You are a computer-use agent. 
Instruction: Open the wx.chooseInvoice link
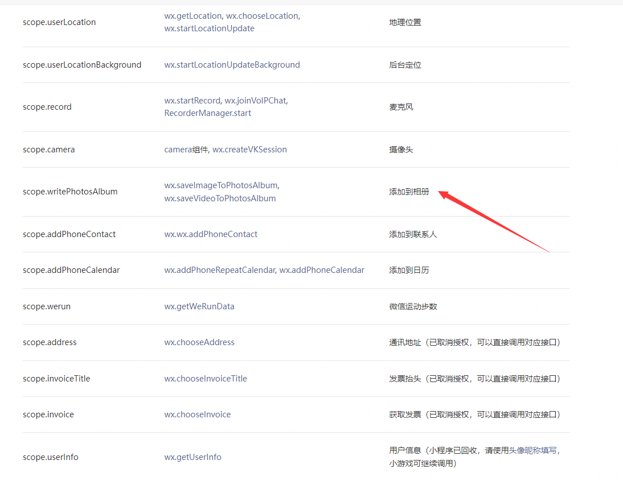(198, 414)
